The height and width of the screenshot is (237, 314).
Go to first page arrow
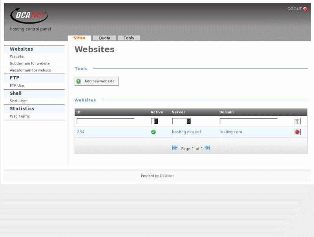(x=175, y=148)
